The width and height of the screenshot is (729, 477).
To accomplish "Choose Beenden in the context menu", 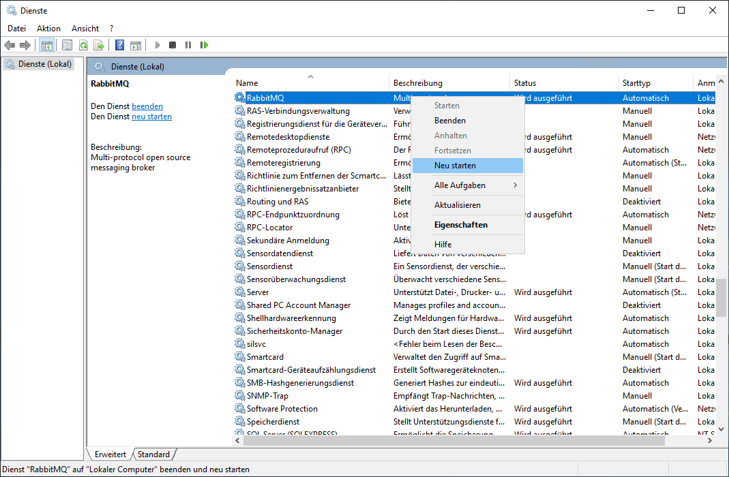I will tap(468, 121).
